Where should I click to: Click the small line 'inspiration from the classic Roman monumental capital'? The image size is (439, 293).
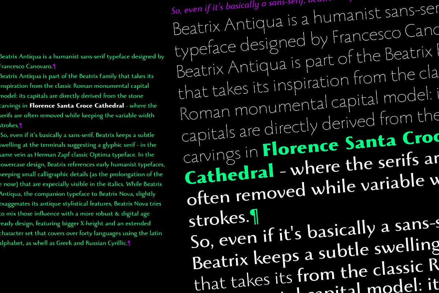(x=75, y=86)
